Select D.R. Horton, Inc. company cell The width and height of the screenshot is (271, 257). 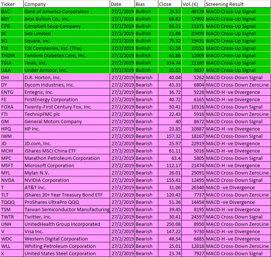pos(67,77)
